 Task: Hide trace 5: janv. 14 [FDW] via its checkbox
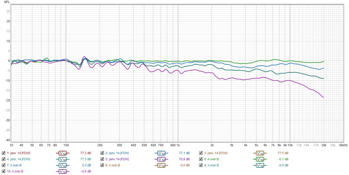(x=102, y=159)
